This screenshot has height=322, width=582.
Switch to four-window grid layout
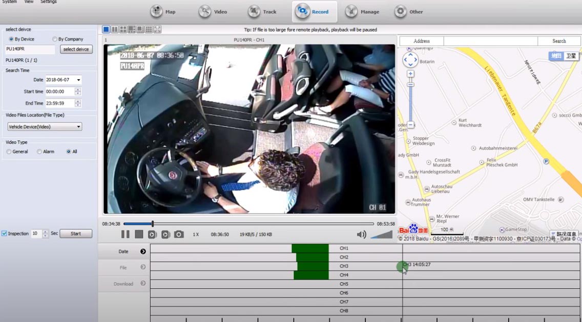pos(123,29)
